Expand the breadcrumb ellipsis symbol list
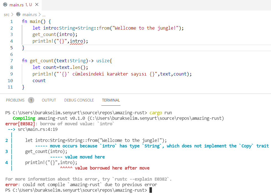This screenshot has width=271, height=195. (x=44, y=14)
